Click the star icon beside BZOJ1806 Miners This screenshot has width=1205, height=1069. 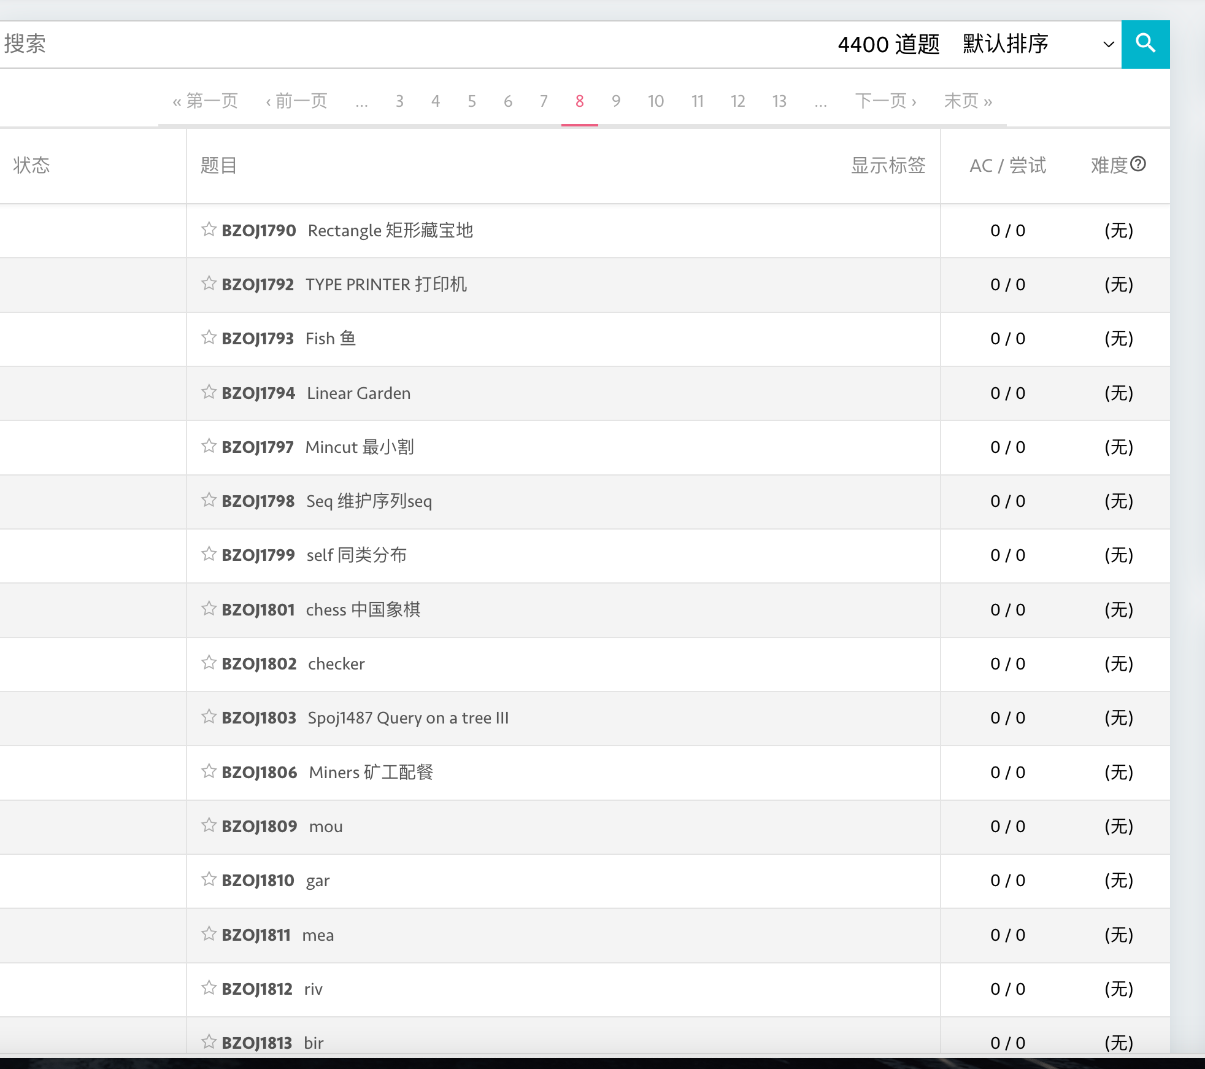coord(209,771)
